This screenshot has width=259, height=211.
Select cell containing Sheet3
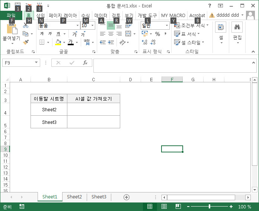point(49,122)
